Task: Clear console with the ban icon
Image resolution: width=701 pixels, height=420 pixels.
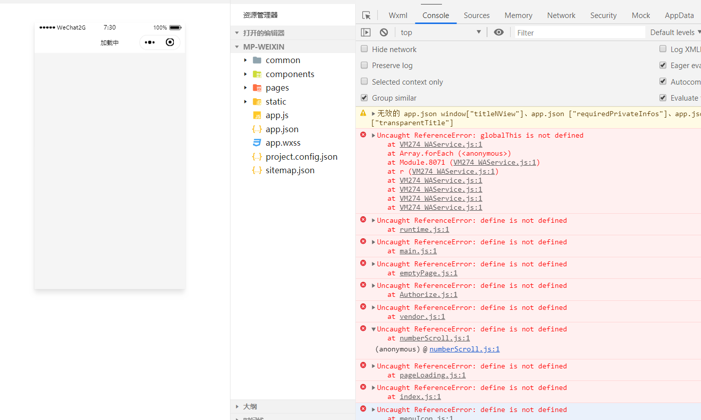Action: 384,33
